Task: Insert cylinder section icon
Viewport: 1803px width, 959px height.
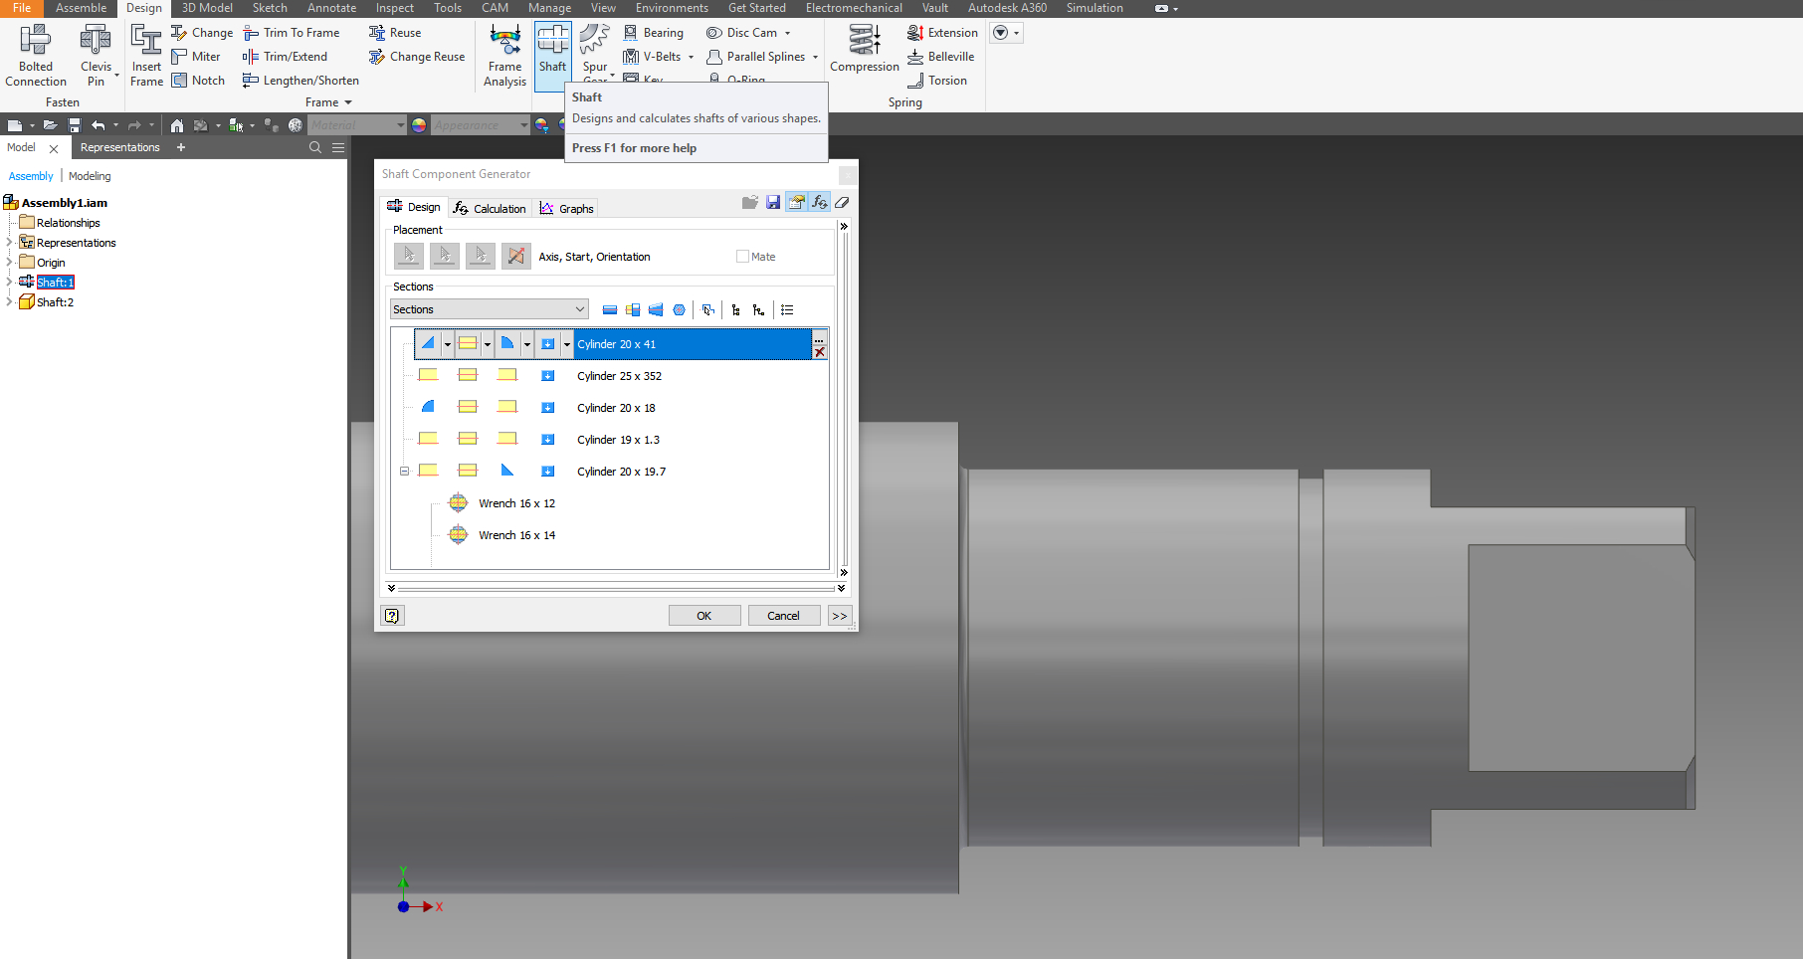Action: point(610,309)
